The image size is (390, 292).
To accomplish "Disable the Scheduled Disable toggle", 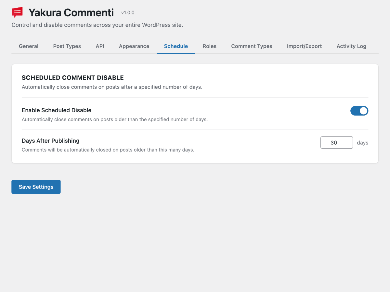I will pyautogui.click(x=359, y=111).
